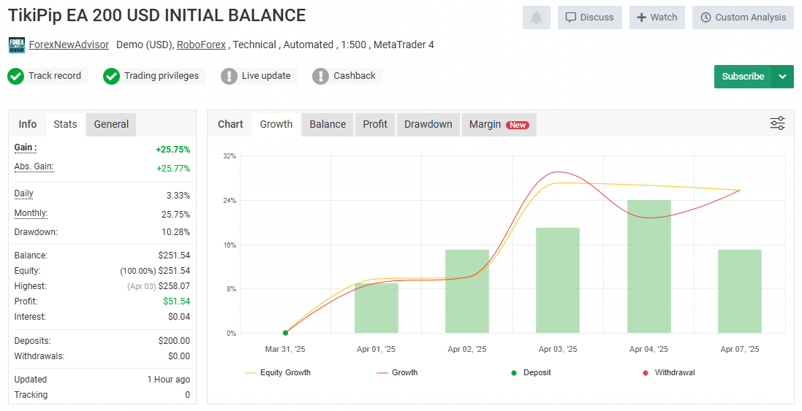Switch to the Info tab

pyautogui.click(x=28, y=124)
